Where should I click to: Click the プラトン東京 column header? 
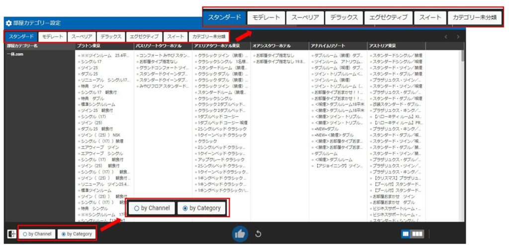click(89, 46)
